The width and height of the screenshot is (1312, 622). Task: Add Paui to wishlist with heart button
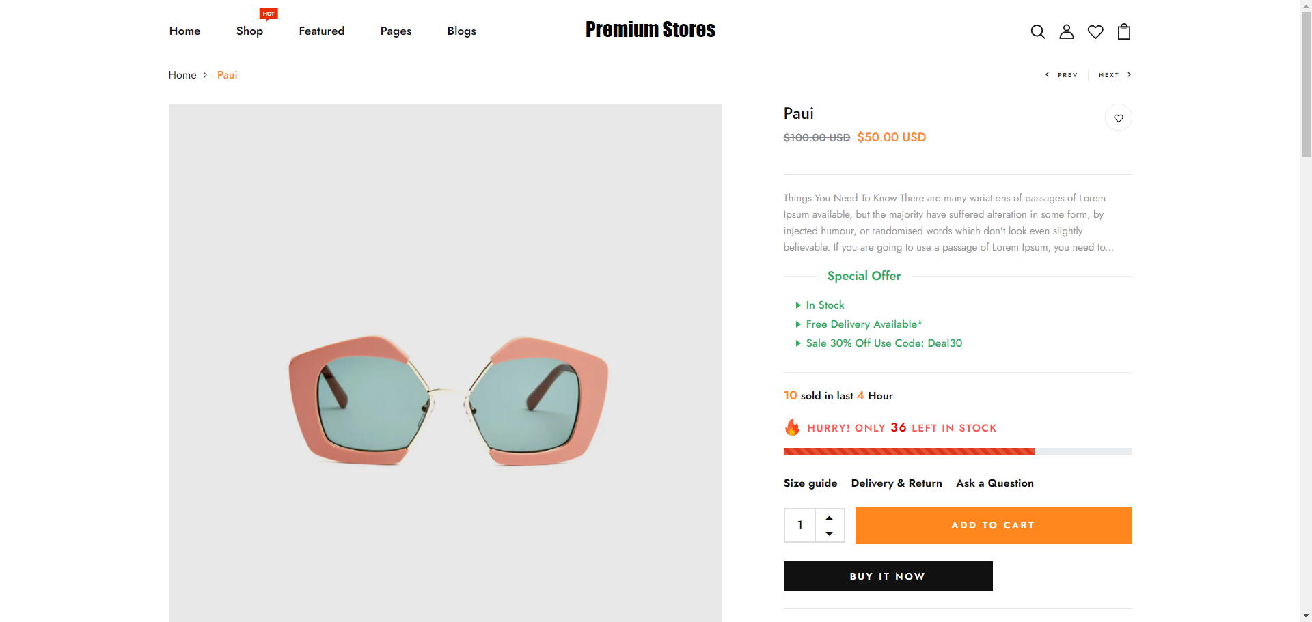[x=1118, y=118]
